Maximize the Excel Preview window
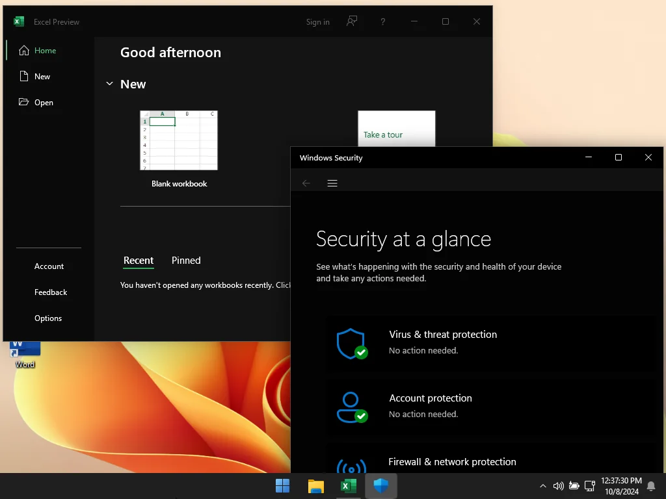666x499 pixels. point(446,21)
